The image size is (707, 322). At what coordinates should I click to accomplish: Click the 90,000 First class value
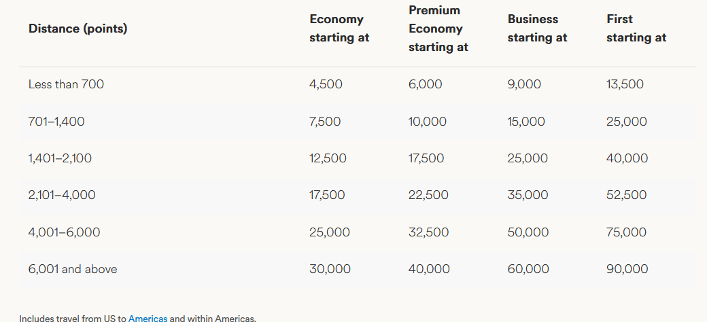pos(627,269)
